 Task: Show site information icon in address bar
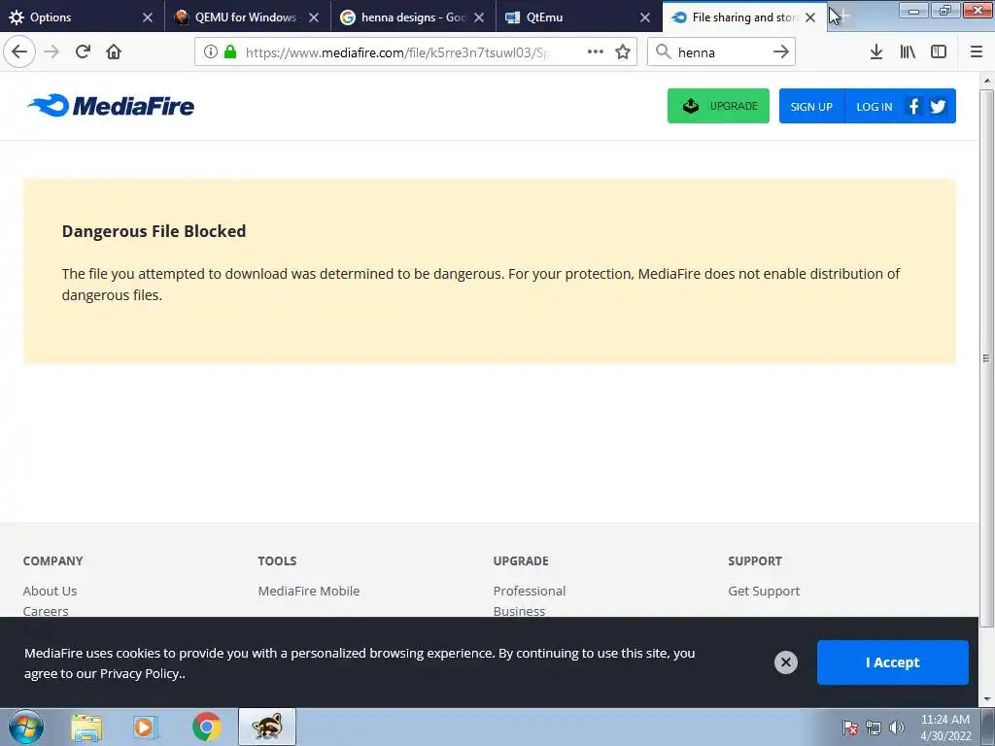pos(211,51)
